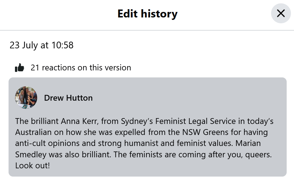Click the word humanist in the post
Screen dimensions: 294x183
141,143
